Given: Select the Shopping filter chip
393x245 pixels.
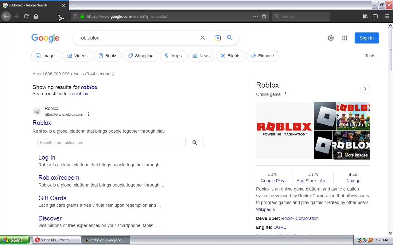Looking at the screenshot, I should (x=141, y=56).
